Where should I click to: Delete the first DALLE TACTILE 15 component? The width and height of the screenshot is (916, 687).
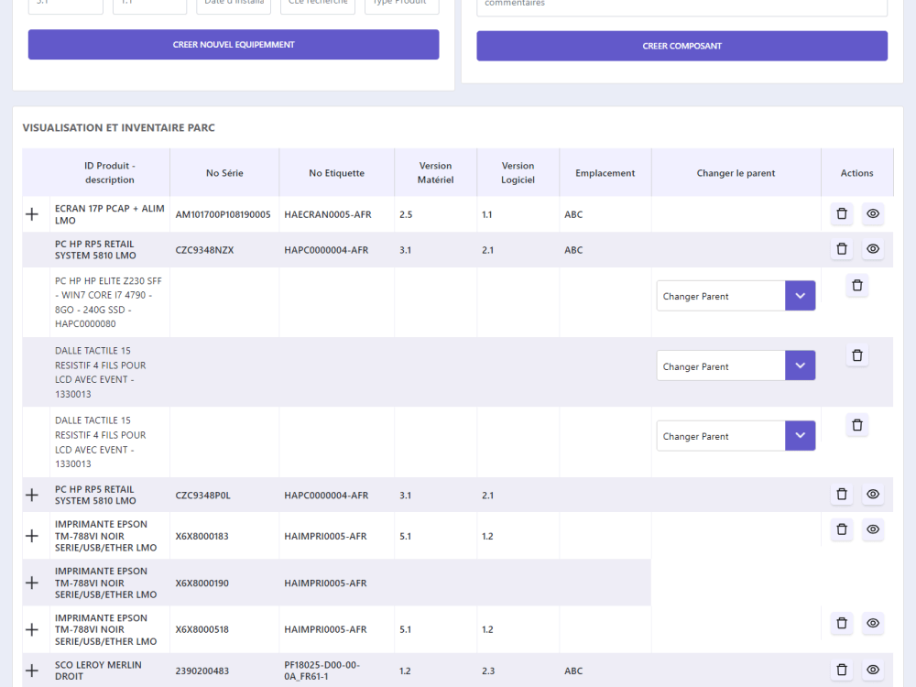point(856,354)
